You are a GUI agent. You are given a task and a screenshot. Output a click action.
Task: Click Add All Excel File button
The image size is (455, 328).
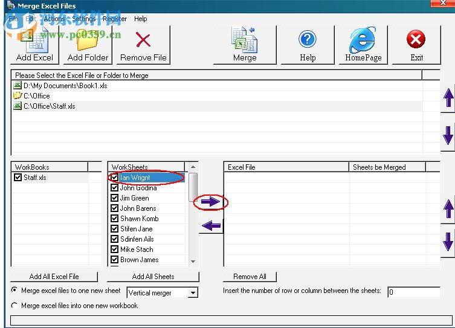click(x=54, y=277)
